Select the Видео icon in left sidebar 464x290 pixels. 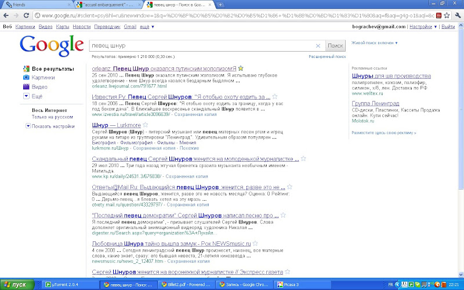coord(26,86)
